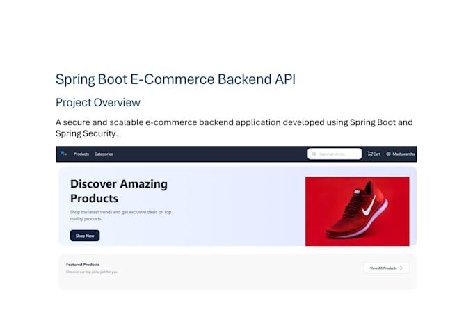This screenshot has width=473, height=319.
Task: Open the Products nav item
Action: coord(81,154)
